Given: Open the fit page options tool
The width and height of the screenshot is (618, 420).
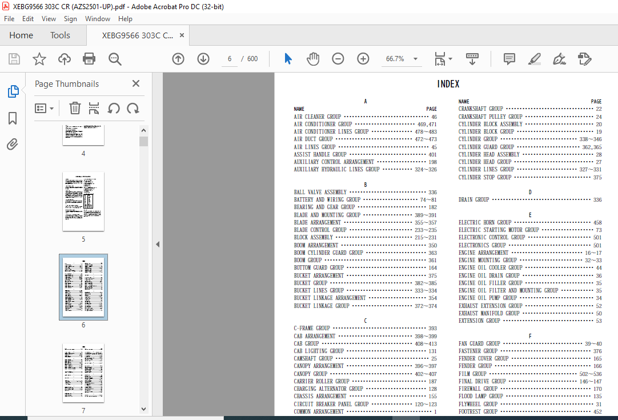Looking at the screenshot, I should pos(443,59).
